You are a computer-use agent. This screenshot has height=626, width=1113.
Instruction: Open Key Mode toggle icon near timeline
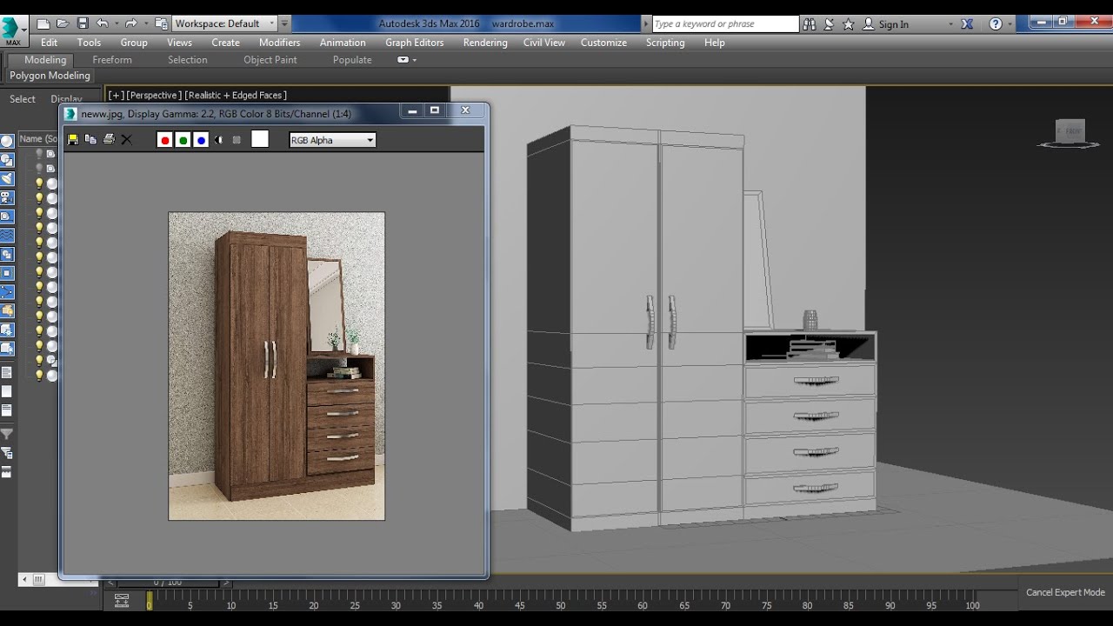(x=122, y=600)
